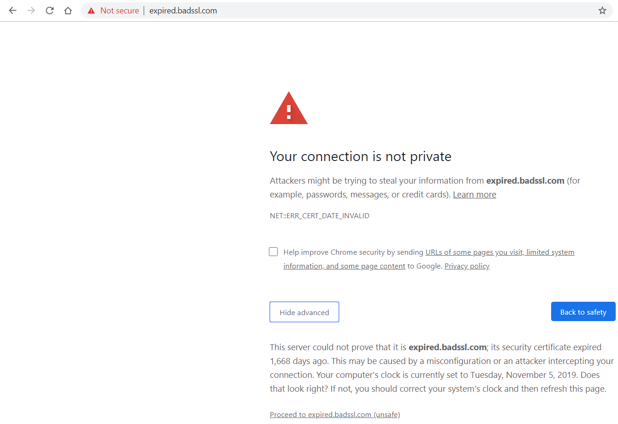Click the "Your connection is not private" heading
Screen dimensions: 618x424
361,156
